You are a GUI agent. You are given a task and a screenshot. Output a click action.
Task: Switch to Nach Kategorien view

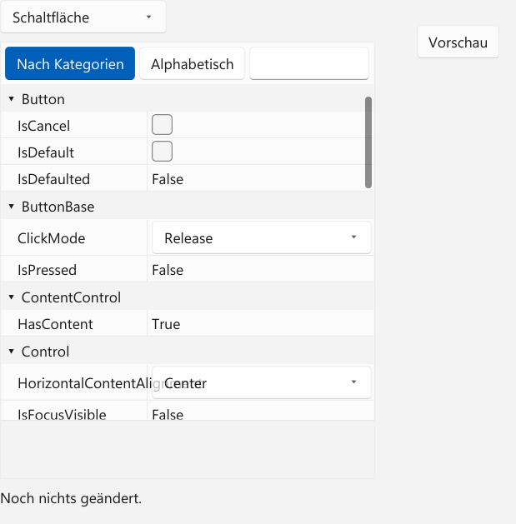[x=70, y=63]
